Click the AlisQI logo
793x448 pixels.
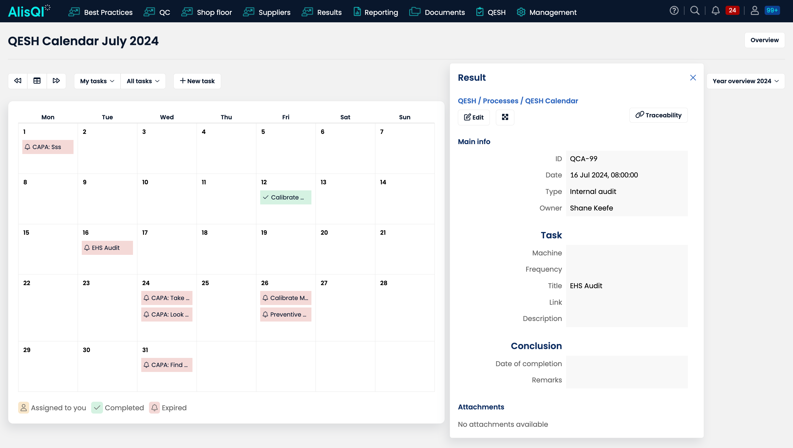coord(29,11)
